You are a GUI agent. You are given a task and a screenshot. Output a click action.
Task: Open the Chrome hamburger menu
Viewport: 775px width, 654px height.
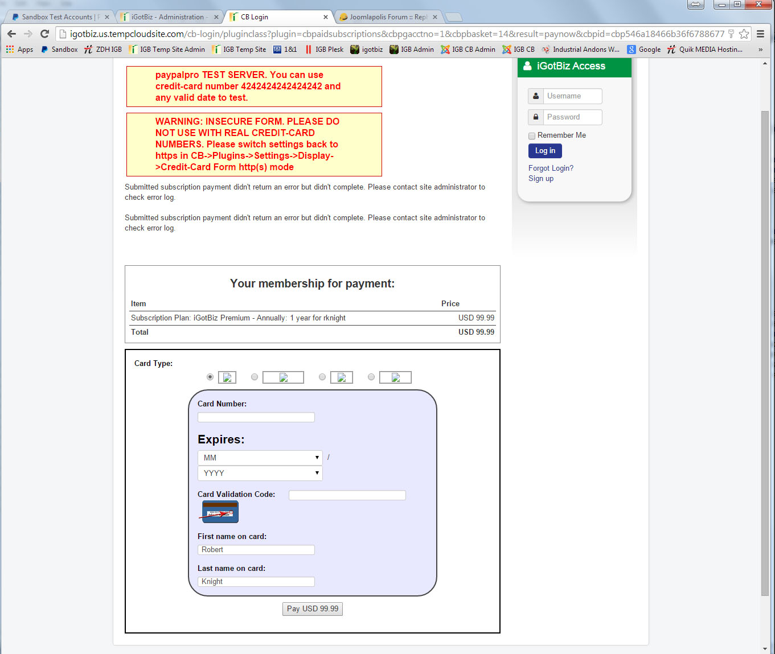click(x=760, y=34)
